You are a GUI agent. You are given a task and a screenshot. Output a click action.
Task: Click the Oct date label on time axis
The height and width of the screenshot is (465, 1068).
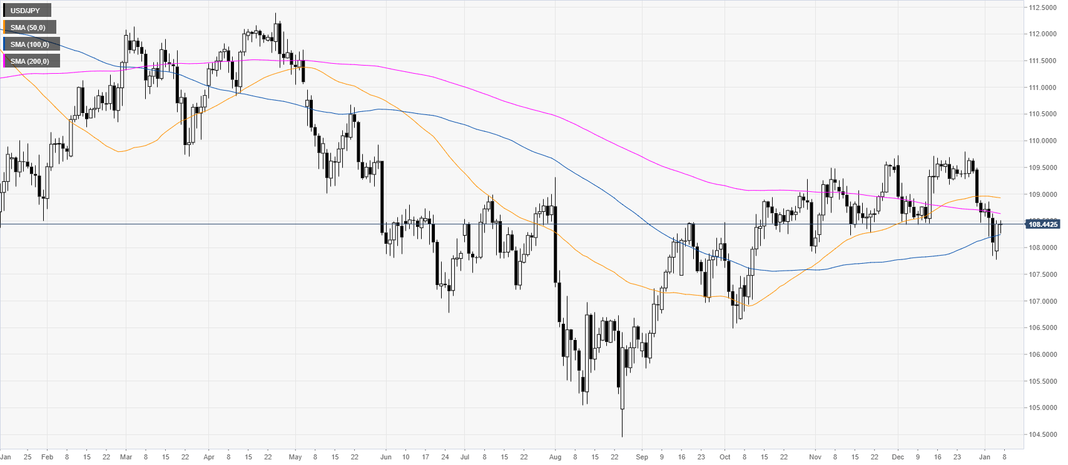coord(725,457)
